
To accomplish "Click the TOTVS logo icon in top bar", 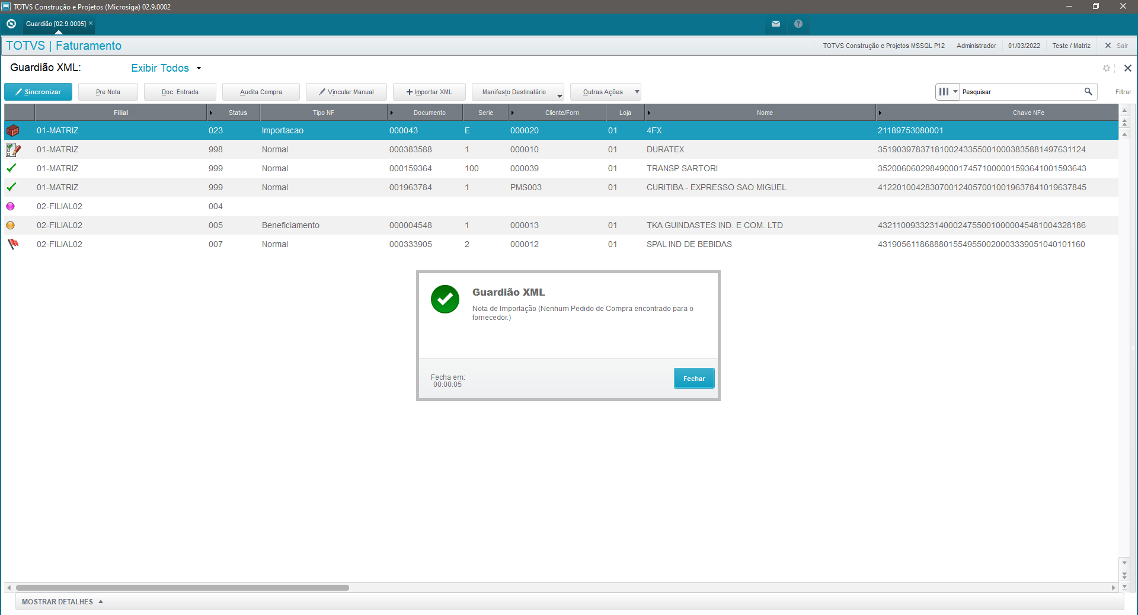I will click(11, 24).
